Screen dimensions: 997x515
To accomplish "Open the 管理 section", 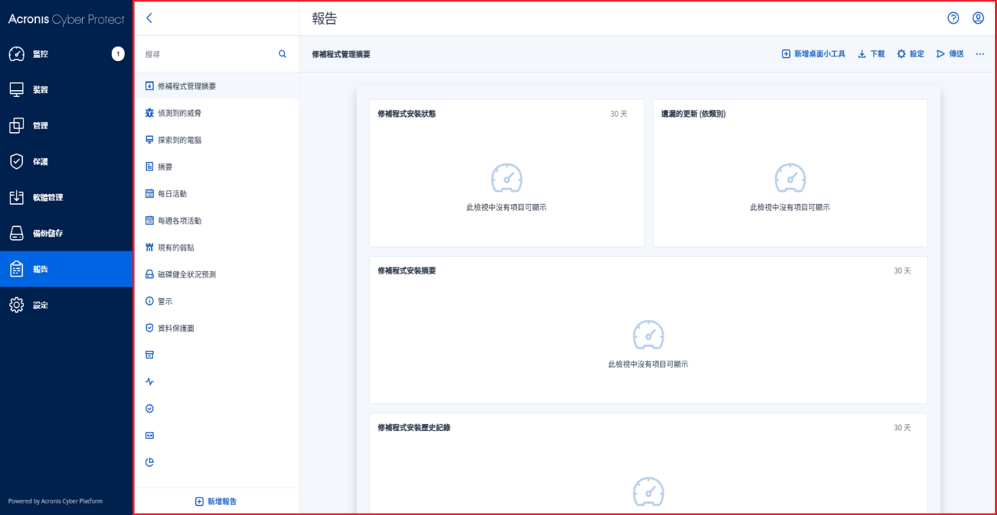I will [66, 125].
